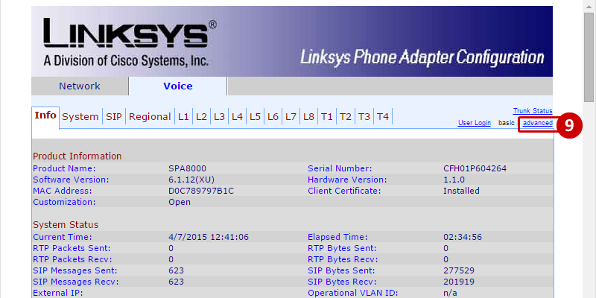The height and width of the screenshot is (298, 596).
Task: Switch to advanced view link
Action: [x=537, y=123]
